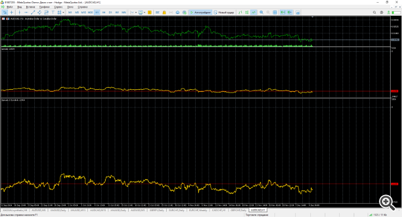
Task: Click the account profile icon at top right
Action: point(382,12)
